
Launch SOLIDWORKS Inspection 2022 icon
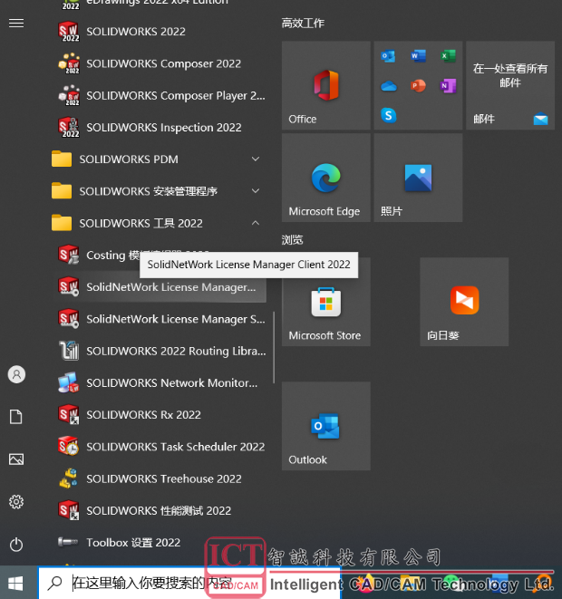click(x=69, y=127)
